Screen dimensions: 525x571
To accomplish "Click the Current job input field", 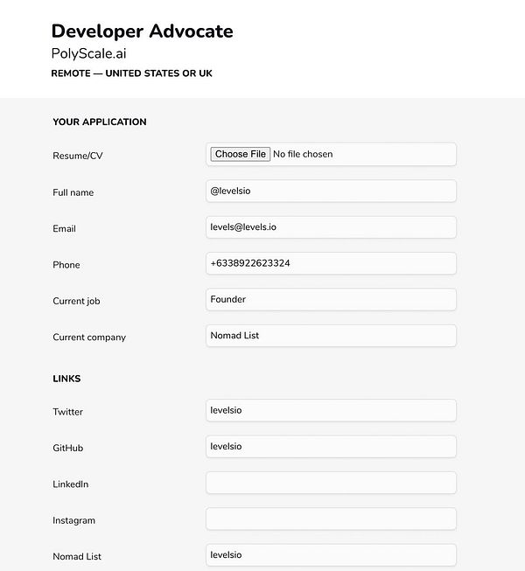I will tap(331, 299).
